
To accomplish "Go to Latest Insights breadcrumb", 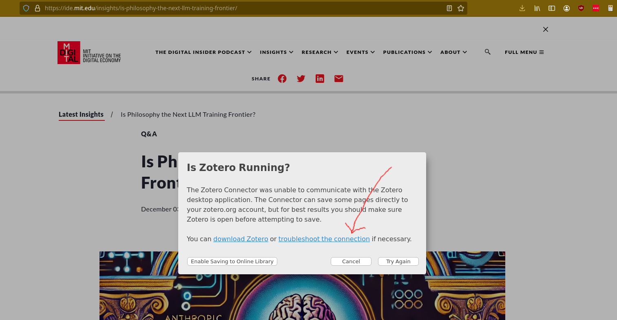I will click(81, 114).
